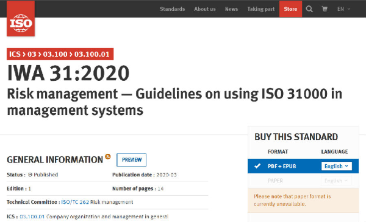Open the English dropdown for PAPER
The image size is (366, 222).
point(336,181)
